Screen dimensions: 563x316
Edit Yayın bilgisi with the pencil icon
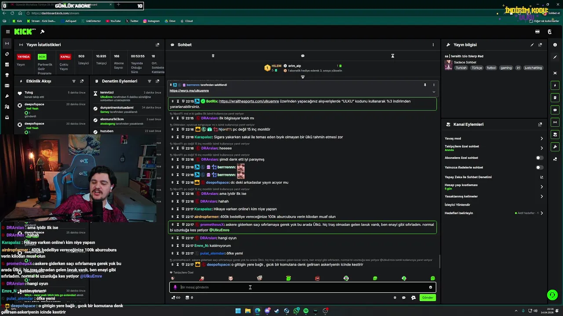pyautogui.click(x=532, y=45)
